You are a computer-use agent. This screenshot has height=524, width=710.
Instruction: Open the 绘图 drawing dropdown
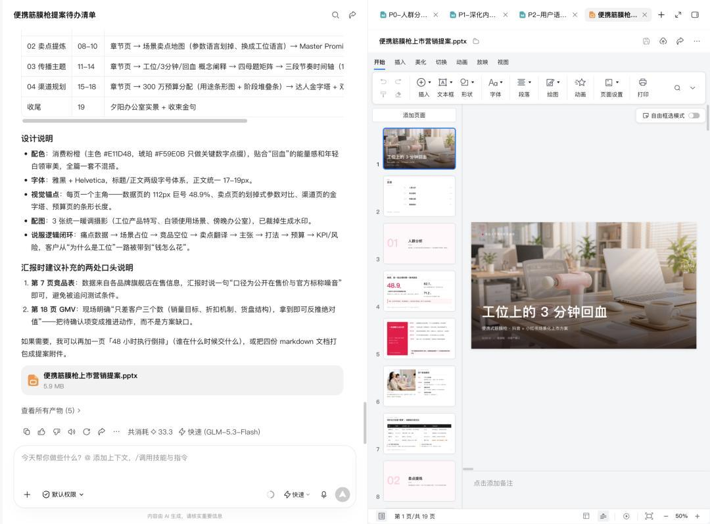552,87
